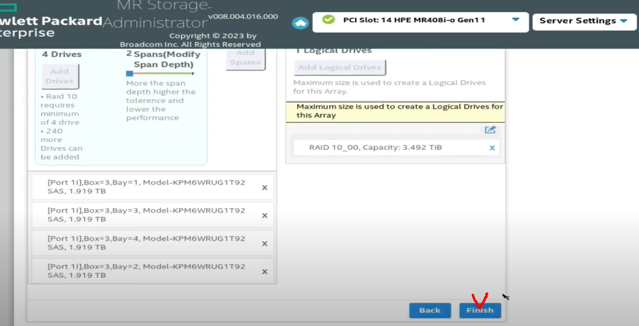Remove the Bay=1 drive from array
Image resolution: width=639 pixels, height=326 pixels.
coord(265,188)
